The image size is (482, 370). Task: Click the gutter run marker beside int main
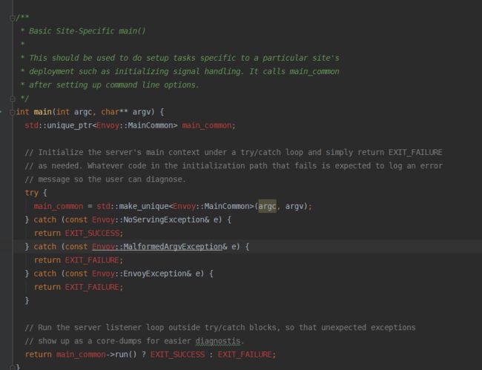pos(1,112)
